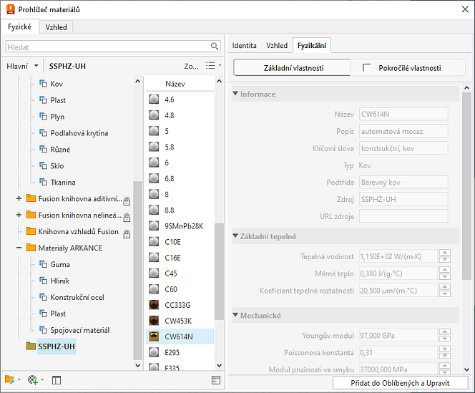Image resolution: width=475 pixels, height=393 pixels.
Task: Enable Pokročilé vlastnosti checkbox
Action: tap(368, 68)
